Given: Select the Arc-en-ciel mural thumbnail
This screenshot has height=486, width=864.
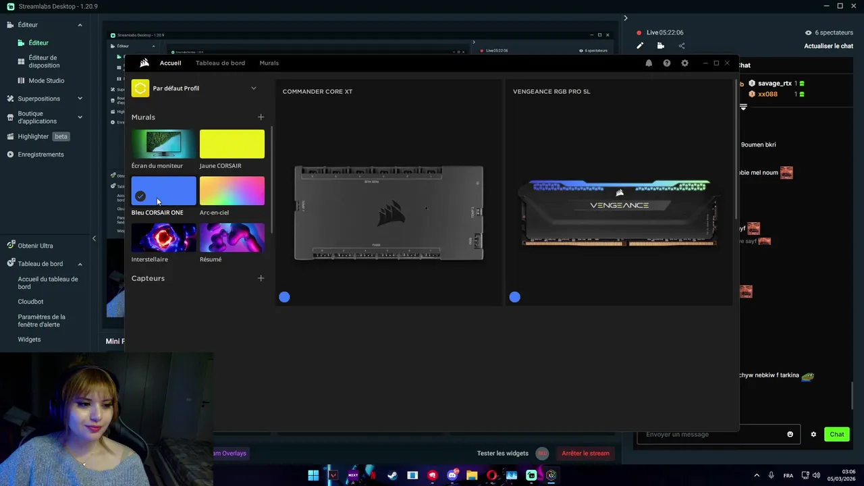Looking at the screenshot, I should [x=232, y=191].
